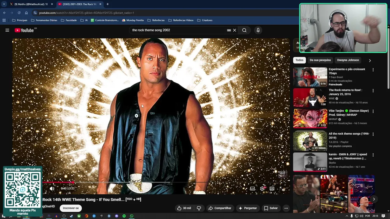Like the video with 30 mil likes
Screen dimensions: 390x219
[x=184, y=208]
